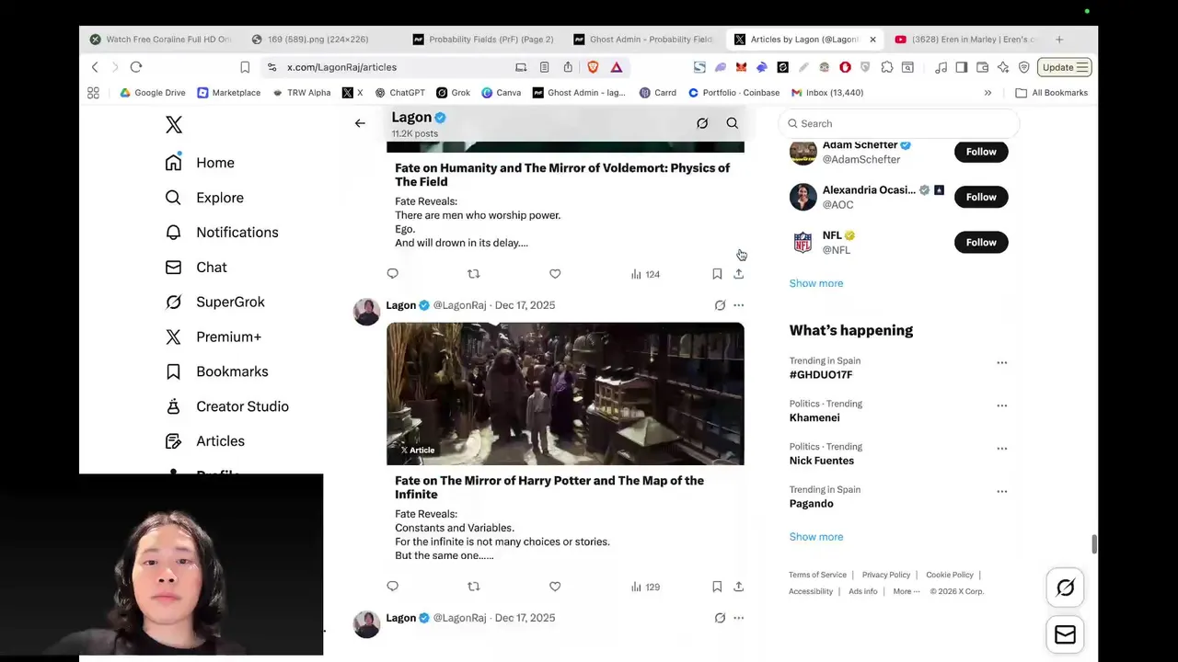This screenshot has width=1178, height=662.
Task: View analytics showing 129 views
Action: coord(645,587)
